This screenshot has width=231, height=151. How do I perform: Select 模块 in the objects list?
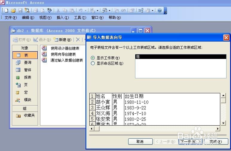click(25, 100)
